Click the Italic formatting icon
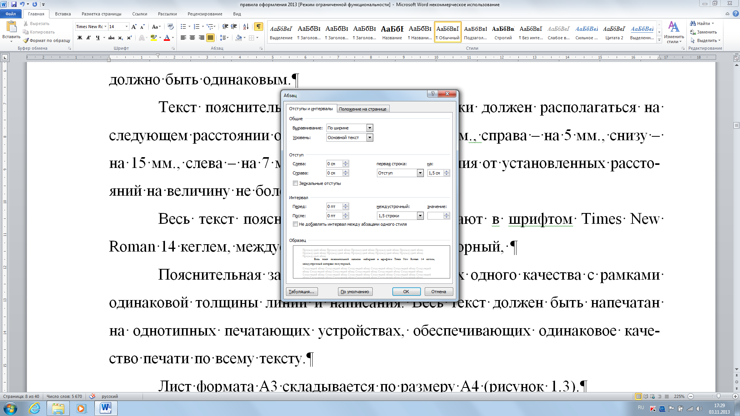740x416 pixels. (x=89, y=38)
